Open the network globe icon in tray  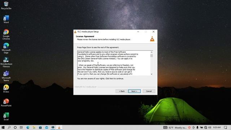206,127
